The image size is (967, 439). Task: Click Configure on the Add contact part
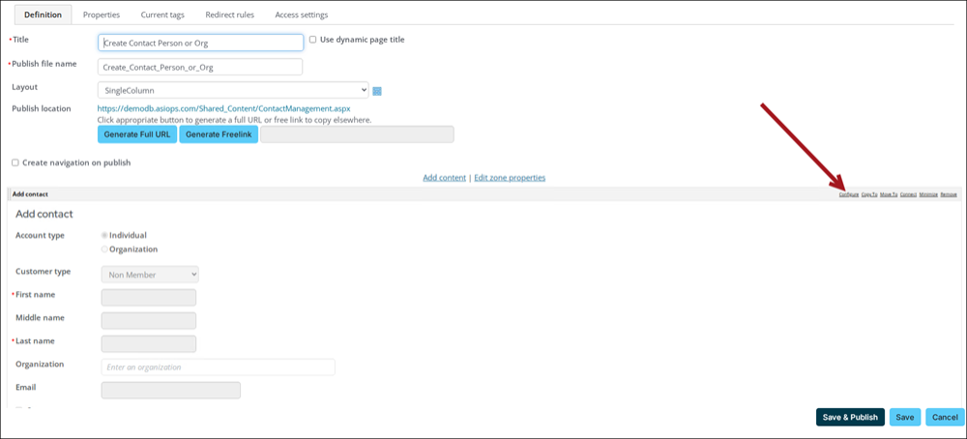coord(848,194)
